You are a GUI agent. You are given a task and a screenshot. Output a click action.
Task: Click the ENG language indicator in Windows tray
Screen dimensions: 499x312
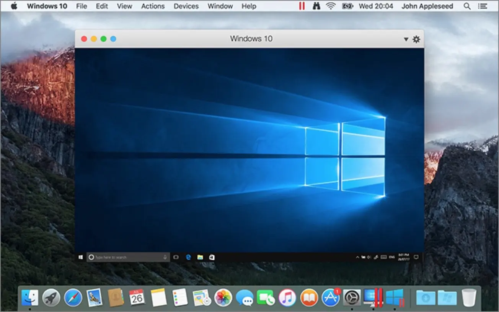coord(392,257)
